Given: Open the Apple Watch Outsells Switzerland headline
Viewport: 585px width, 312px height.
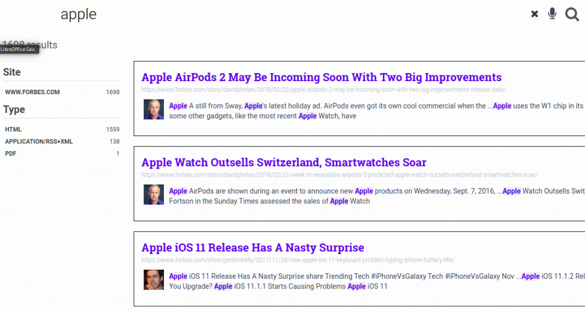Looking at the screenshot, I should (x=283, y=162).
